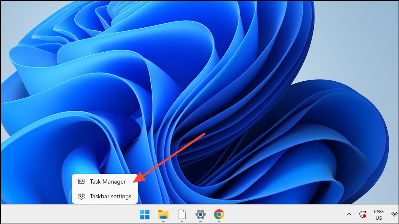This screenshot has width=399, height=224.
Task: Open Settings gear app on taskbar
Action: (x=201, y=215)
